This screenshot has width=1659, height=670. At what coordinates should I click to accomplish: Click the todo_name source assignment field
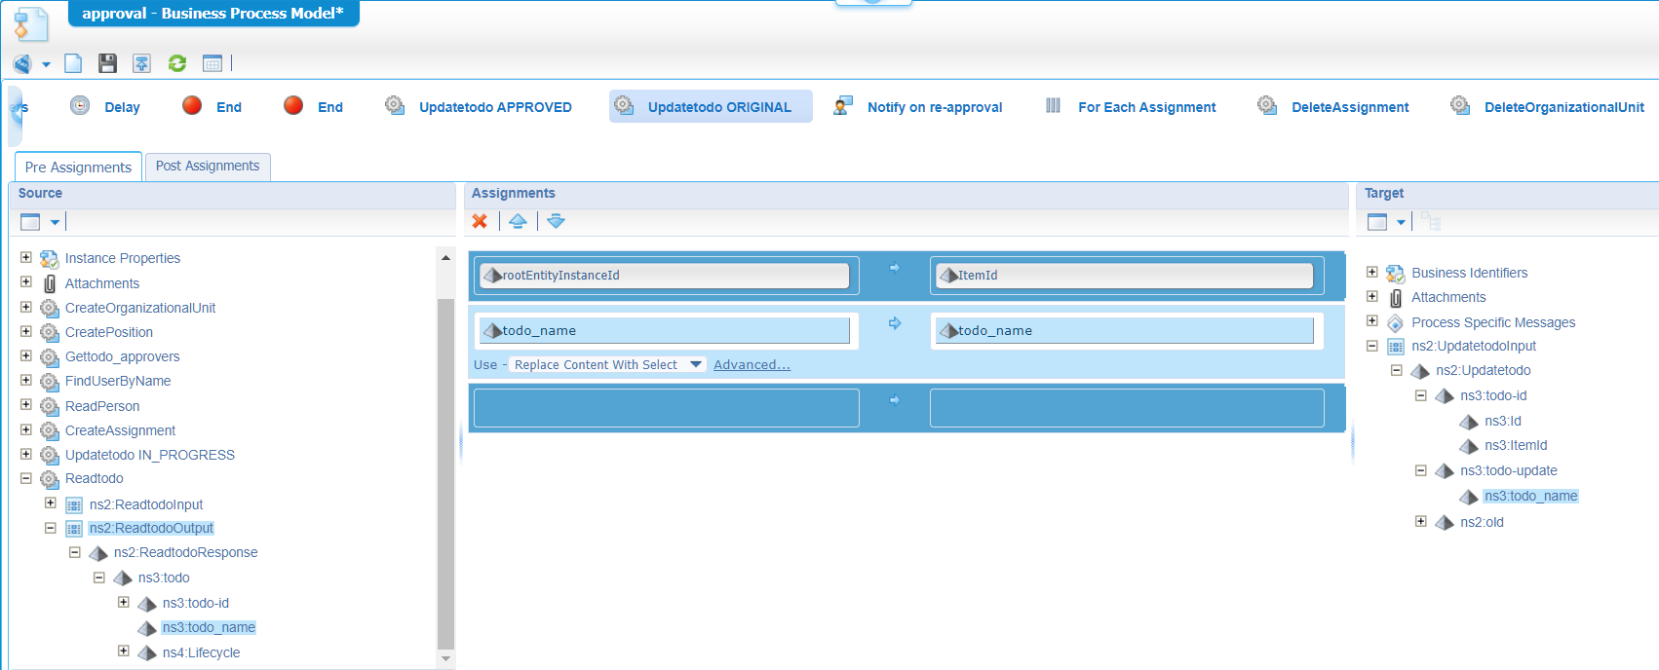tap(665, 331)
